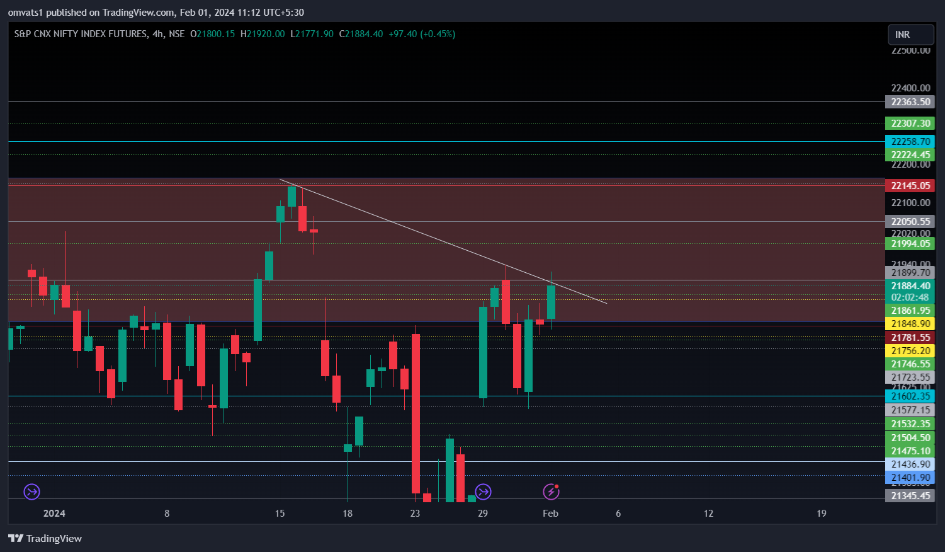Click the high value H21920.00

263,34
